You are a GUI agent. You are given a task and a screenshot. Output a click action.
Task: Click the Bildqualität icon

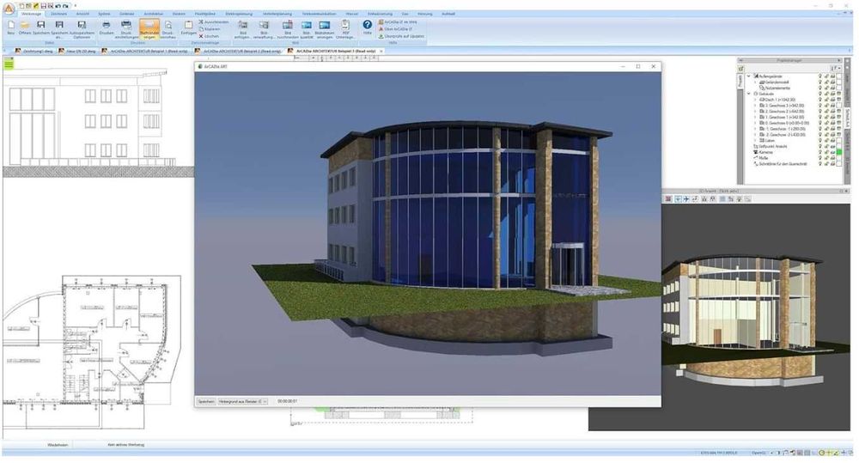pyautogui.click(x=307, y=28)
